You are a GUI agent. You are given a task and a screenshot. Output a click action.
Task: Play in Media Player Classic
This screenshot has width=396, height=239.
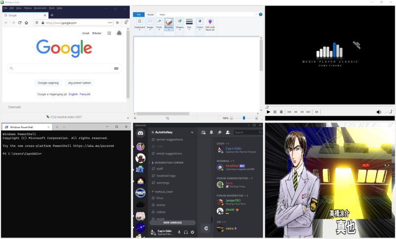[x=268, y=112]
